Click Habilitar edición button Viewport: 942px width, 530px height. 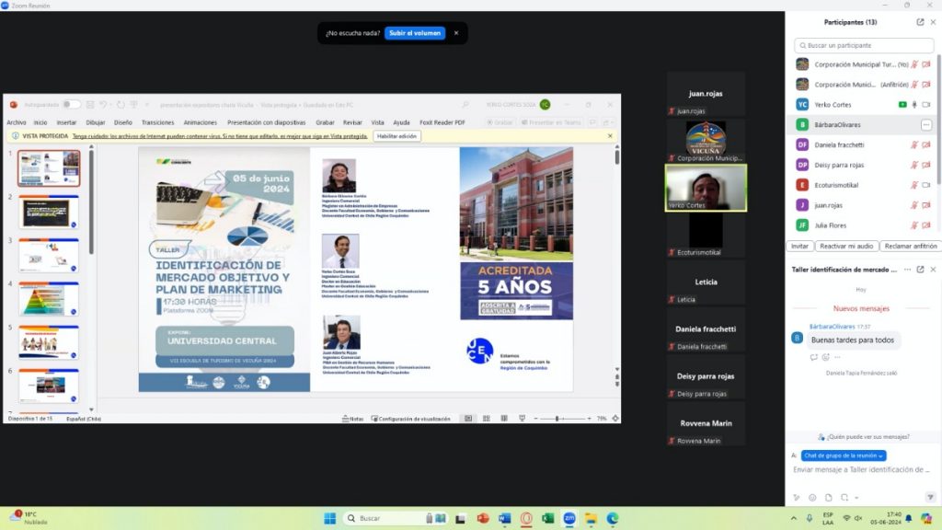pos(396,136)
